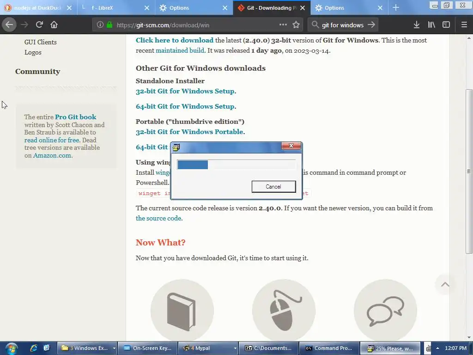
Task: Reload the current page
Action: click(39, 25)
